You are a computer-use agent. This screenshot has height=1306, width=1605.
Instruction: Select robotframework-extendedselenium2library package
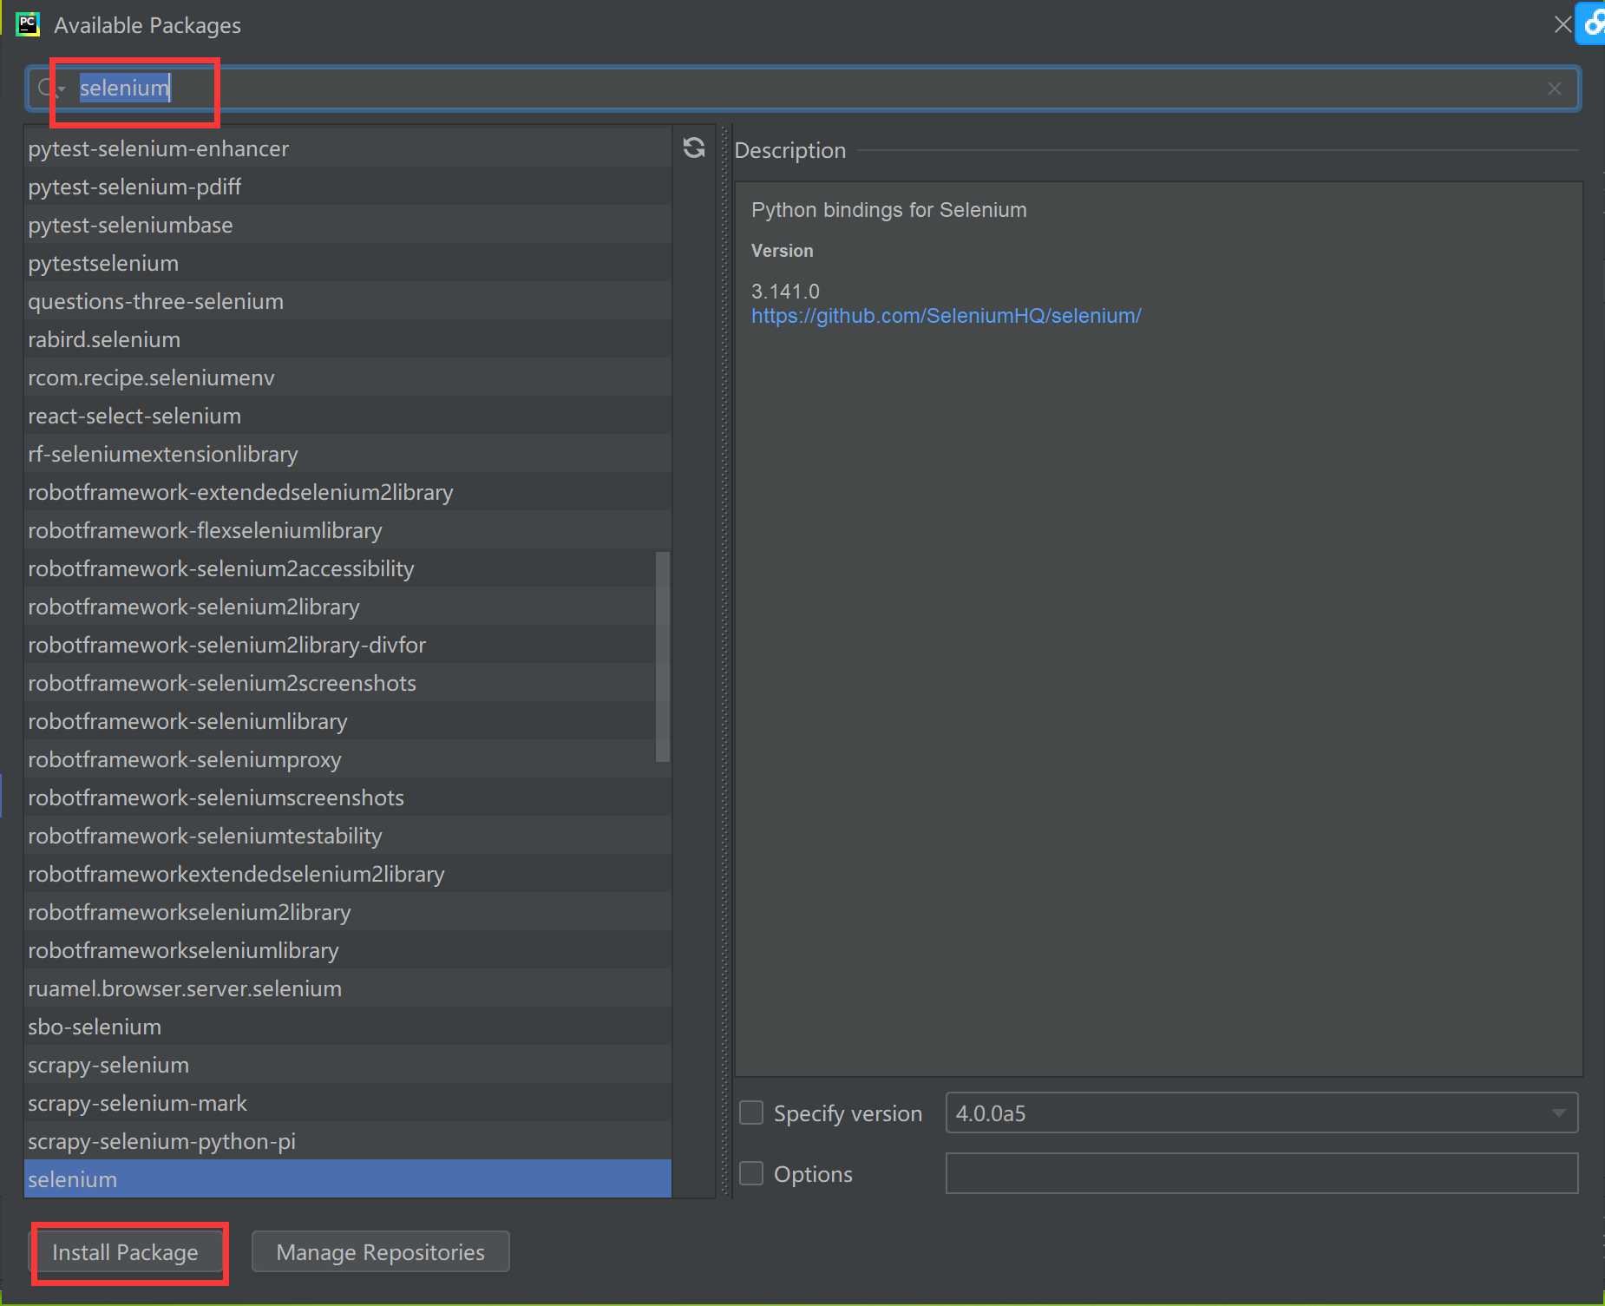pyautogui.click(x=348, y=492)
